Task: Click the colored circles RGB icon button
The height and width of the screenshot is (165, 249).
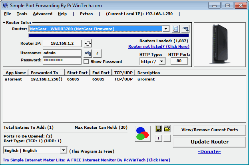Action: pos(143,134)
